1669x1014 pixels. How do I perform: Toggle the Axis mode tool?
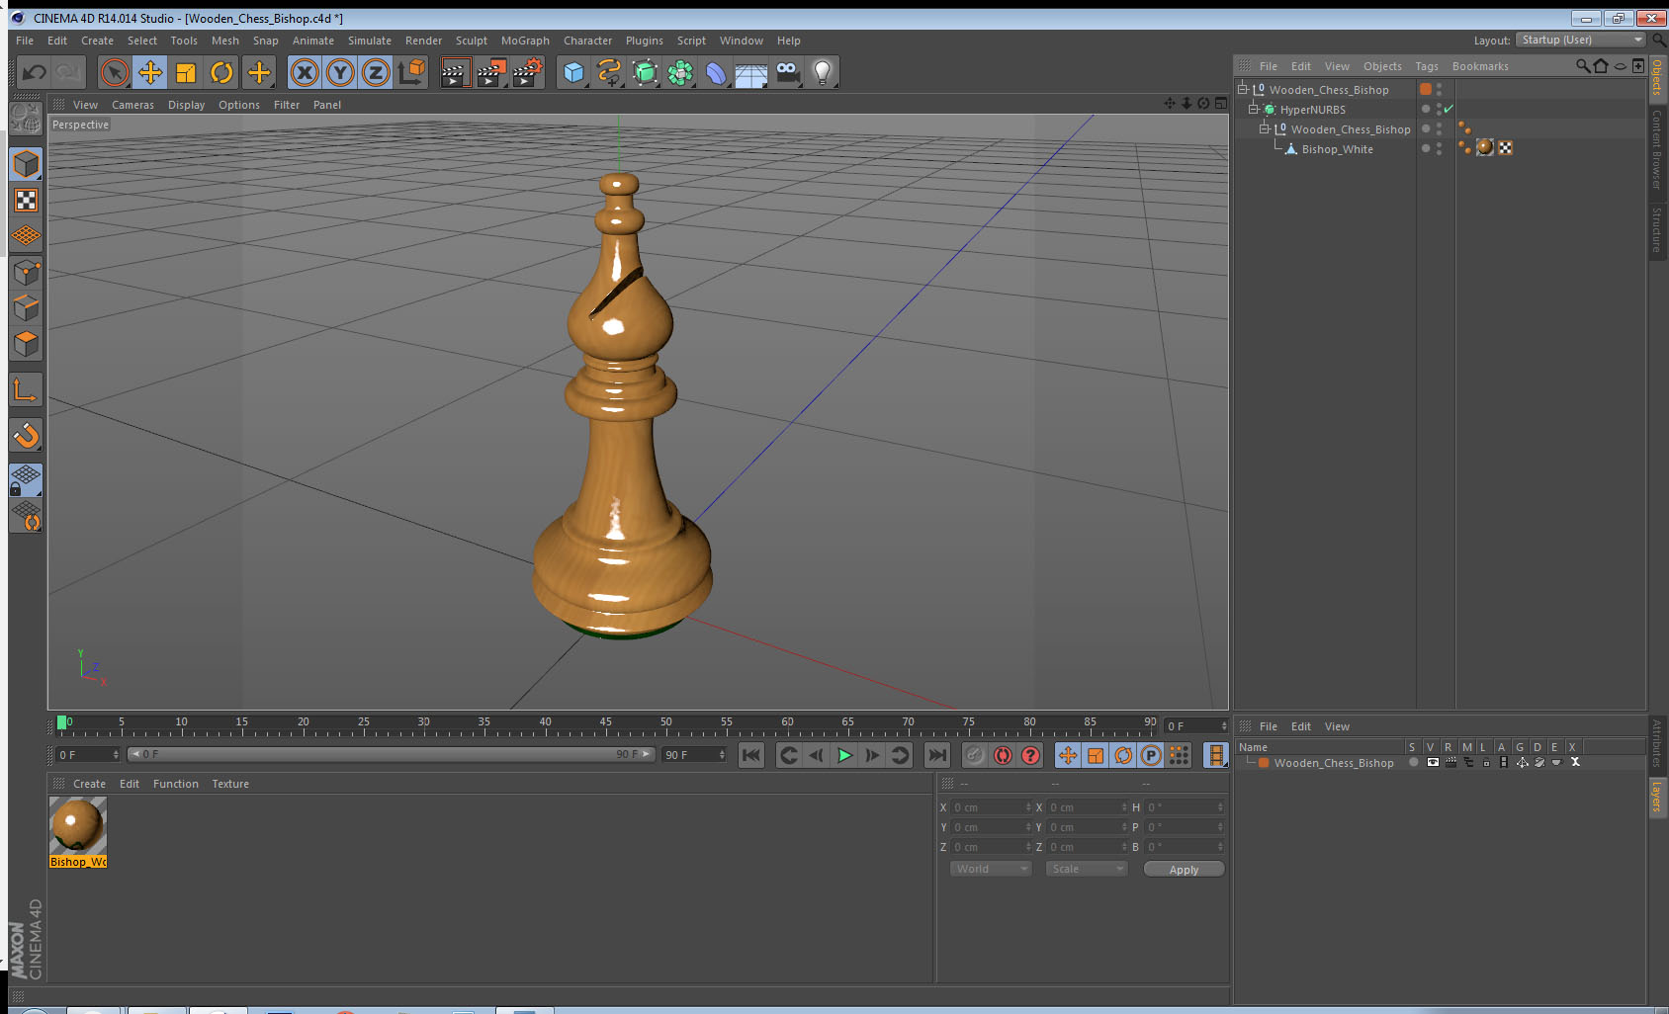pyautogui.click(x=27, y=390)
